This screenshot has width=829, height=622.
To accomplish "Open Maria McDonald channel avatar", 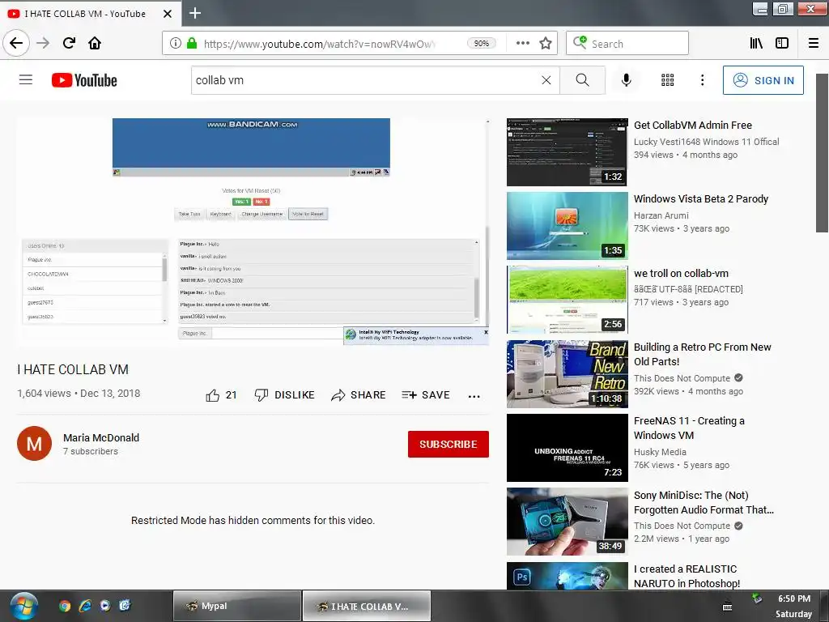I will pyautogui.click(x=34, y=444).
